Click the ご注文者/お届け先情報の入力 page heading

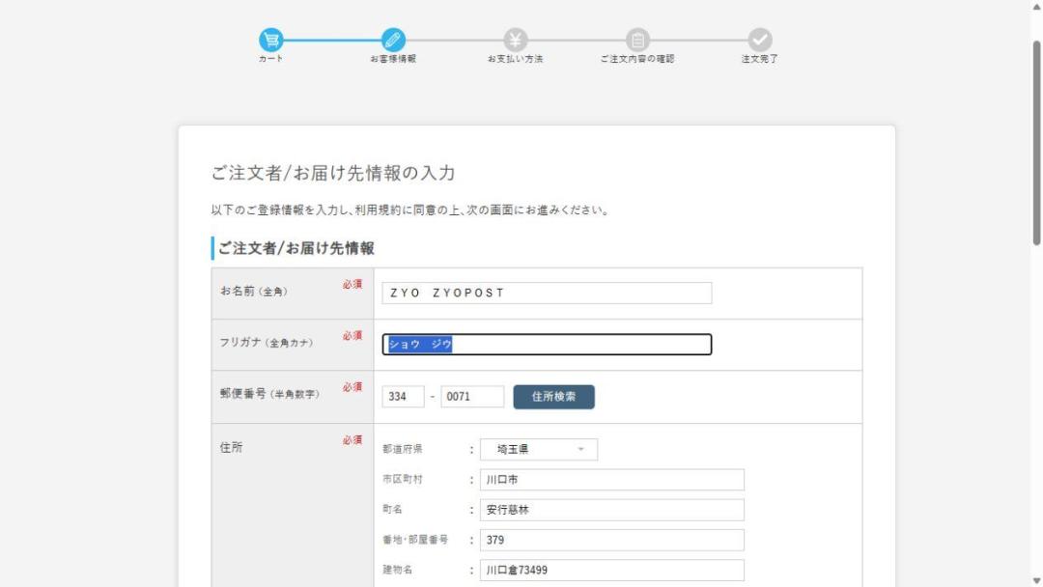pos(332,173)
